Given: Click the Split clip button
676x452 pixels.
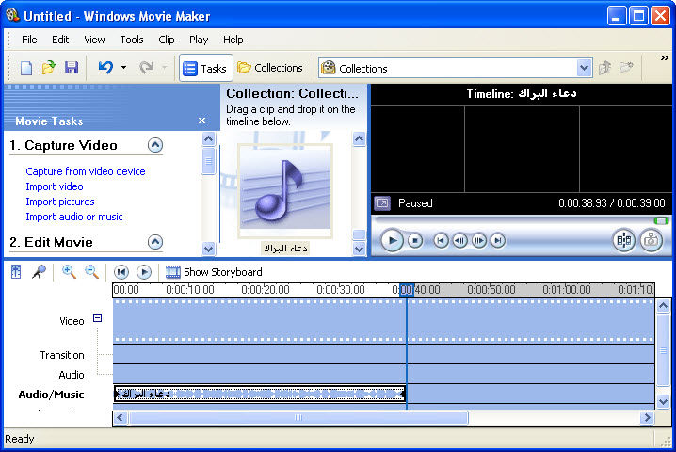Looking at the screenshot, I should (623, 240).
